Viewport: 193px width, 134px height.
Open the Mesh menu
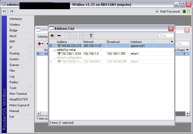(x=20, y=36)
